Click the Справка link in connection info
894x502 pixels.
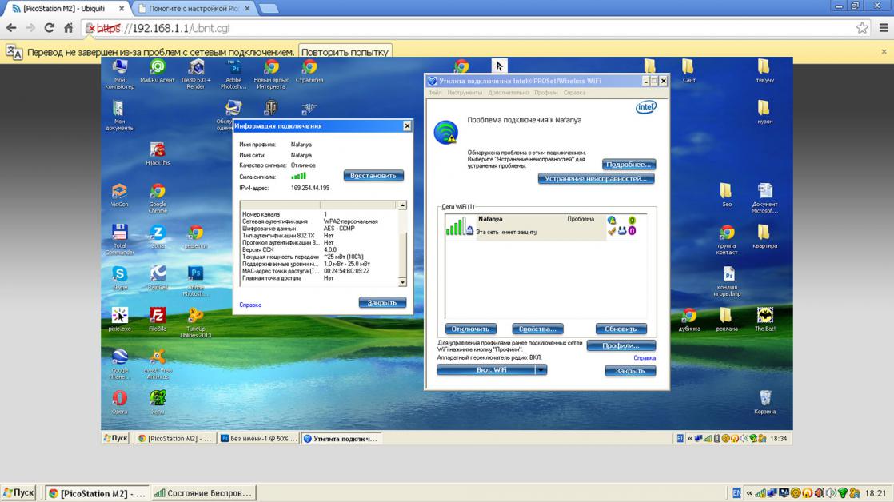pyautogui.click(x=250, y=305)
